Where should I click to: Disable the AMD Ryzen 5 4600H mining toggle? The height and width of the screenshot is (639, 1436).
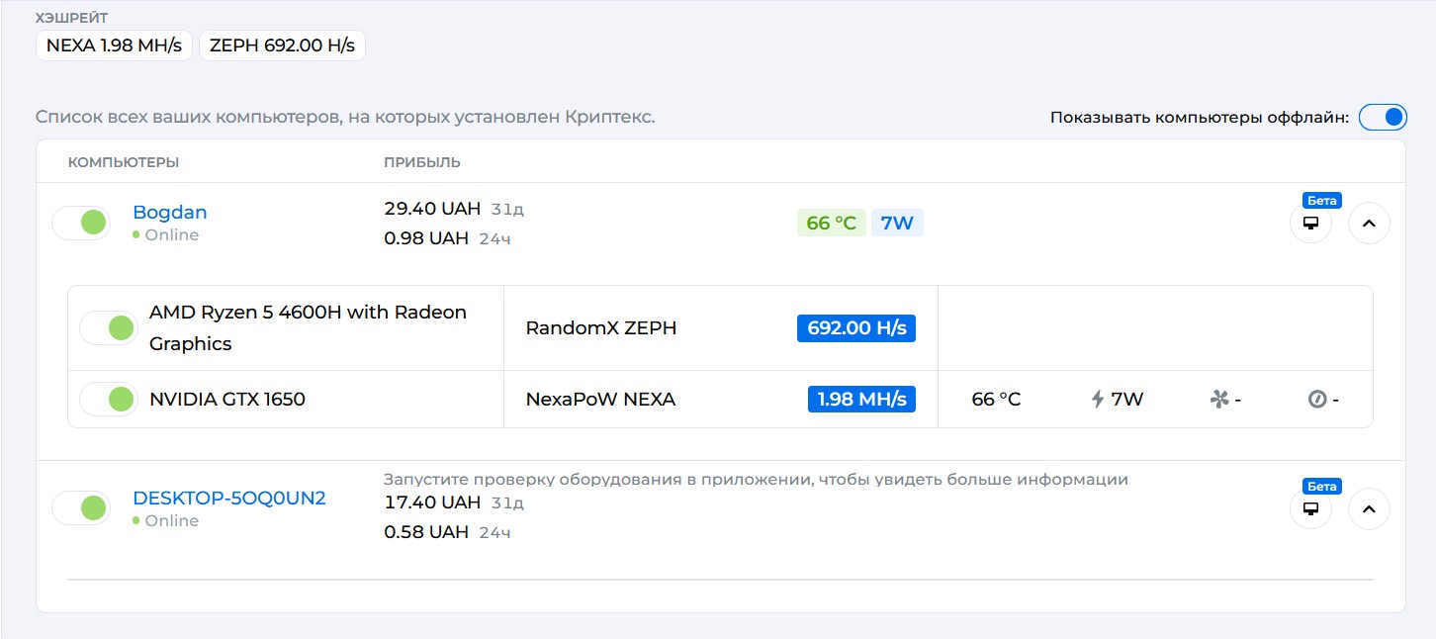coord(108,327)
